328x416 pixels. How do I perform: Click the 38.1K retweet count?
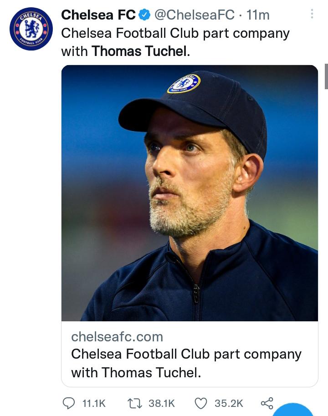(162, 403)
